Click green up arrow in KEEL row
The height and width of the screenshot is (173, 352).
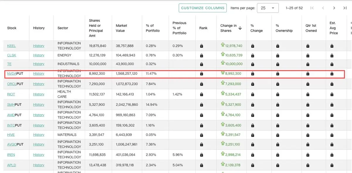pyautogui.click(x=223, y=45)
